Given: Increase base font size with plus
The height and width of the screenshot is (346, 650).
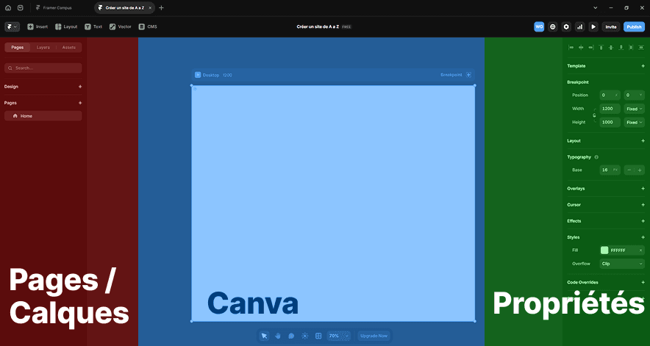Looking at the screenshot, I should point(640,170).
